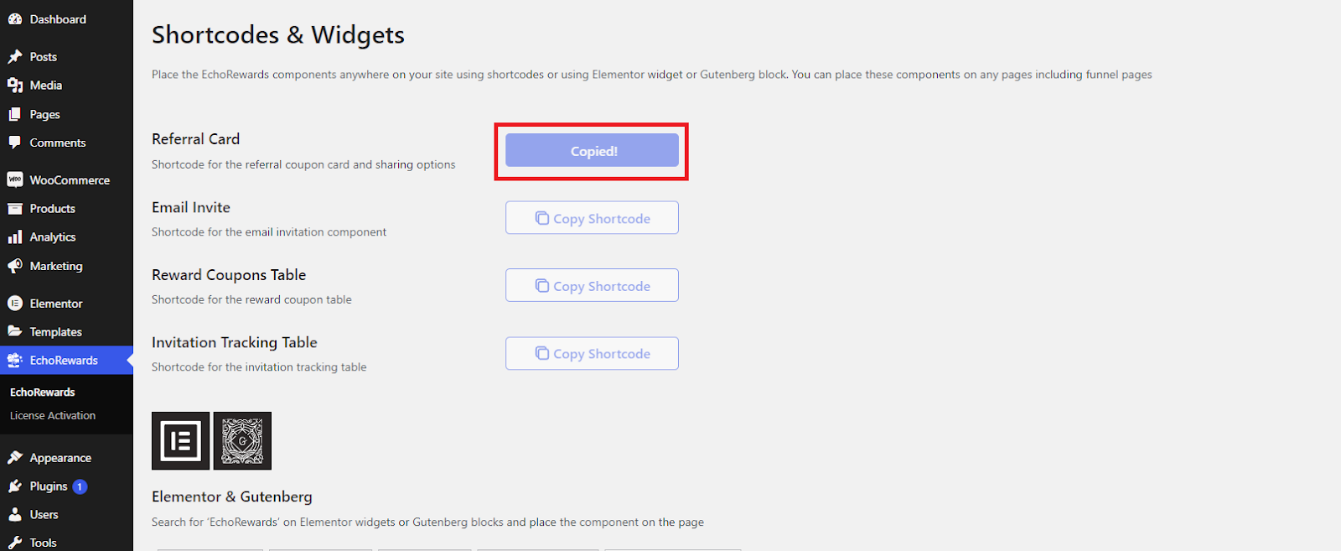Viewport: 1341px width, 551px height.
Task: Click the Dashboard gauge icon
Action: [15, 19]
